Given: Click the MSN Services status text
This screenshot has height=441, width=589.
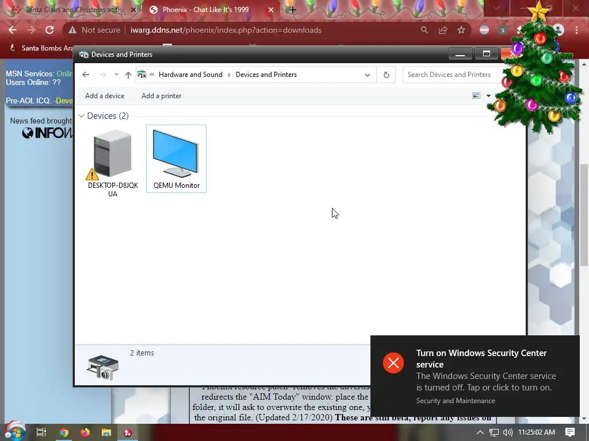Looking at the screenshot, I should click(39, 73).
